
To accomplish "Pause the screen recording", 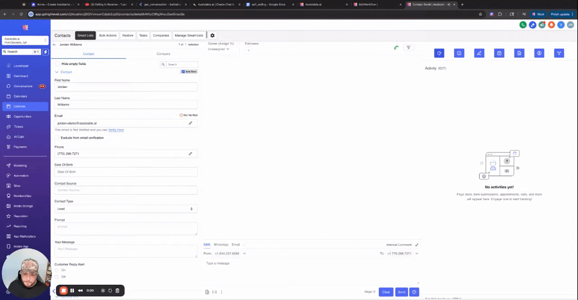I will (72, 290).
